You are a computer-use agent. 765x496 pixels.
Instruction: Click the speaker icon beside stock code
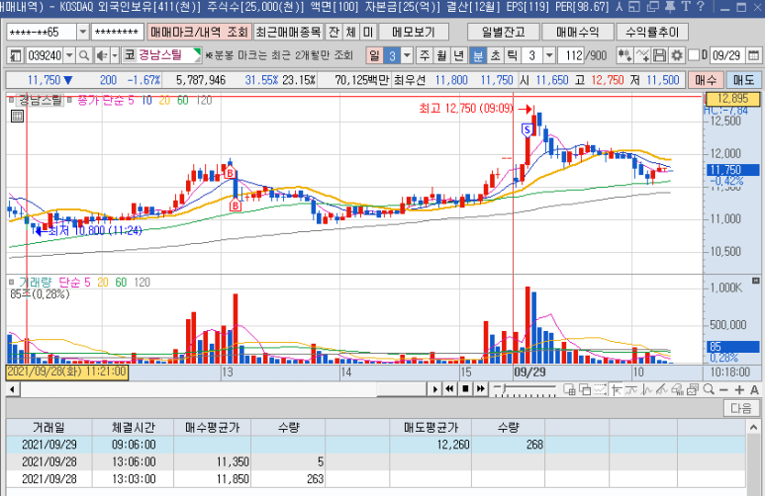pos(101,55)
